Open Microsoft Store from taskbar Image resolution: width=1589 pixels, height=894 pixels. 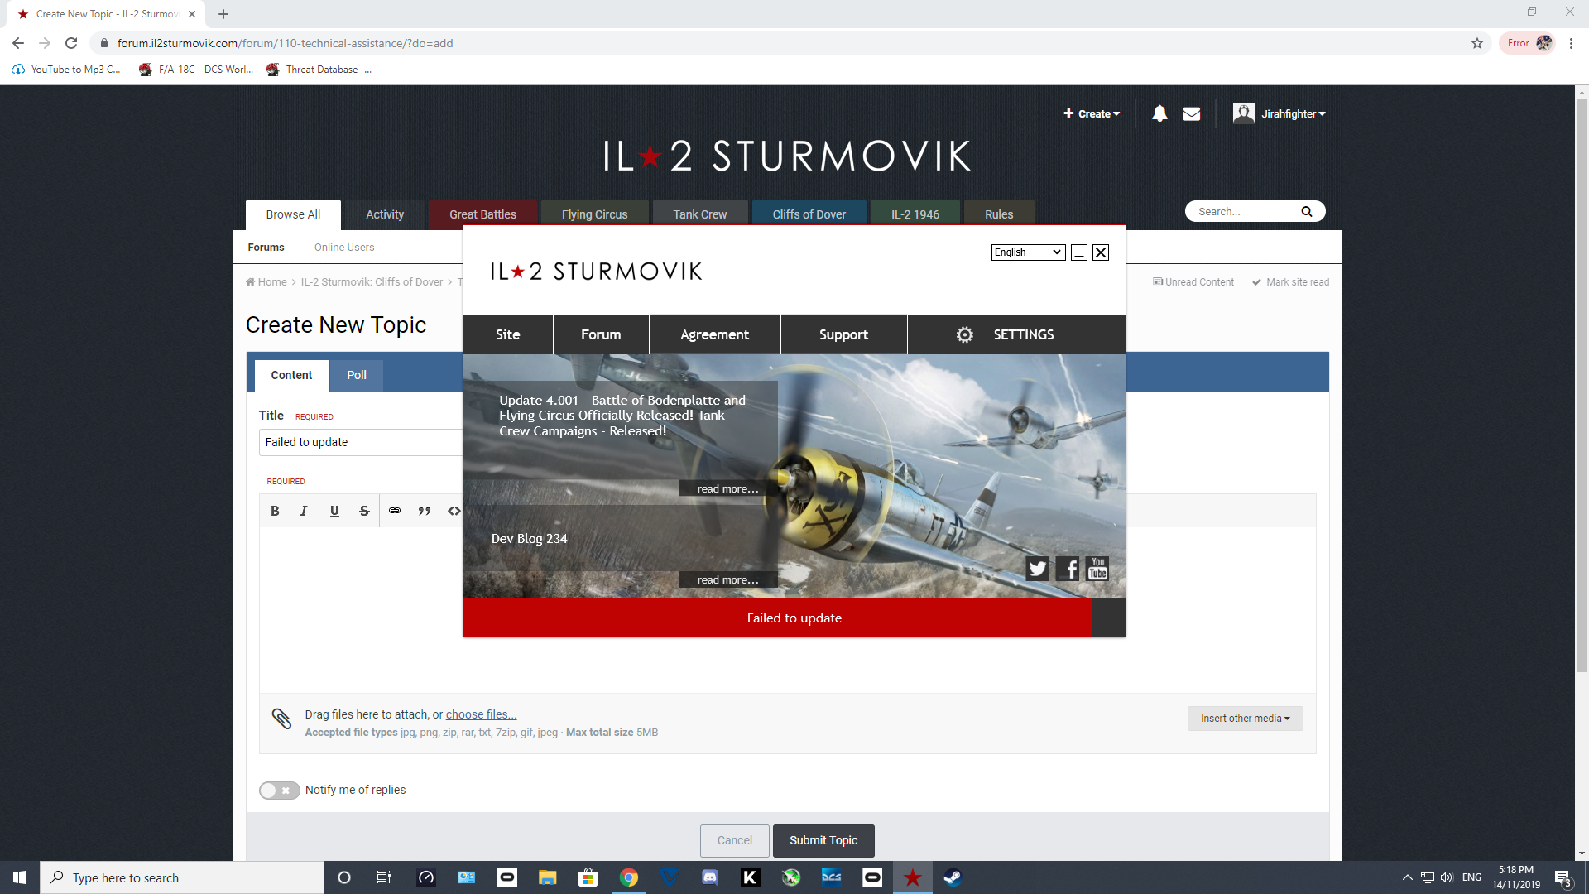[x=588, y=877]
